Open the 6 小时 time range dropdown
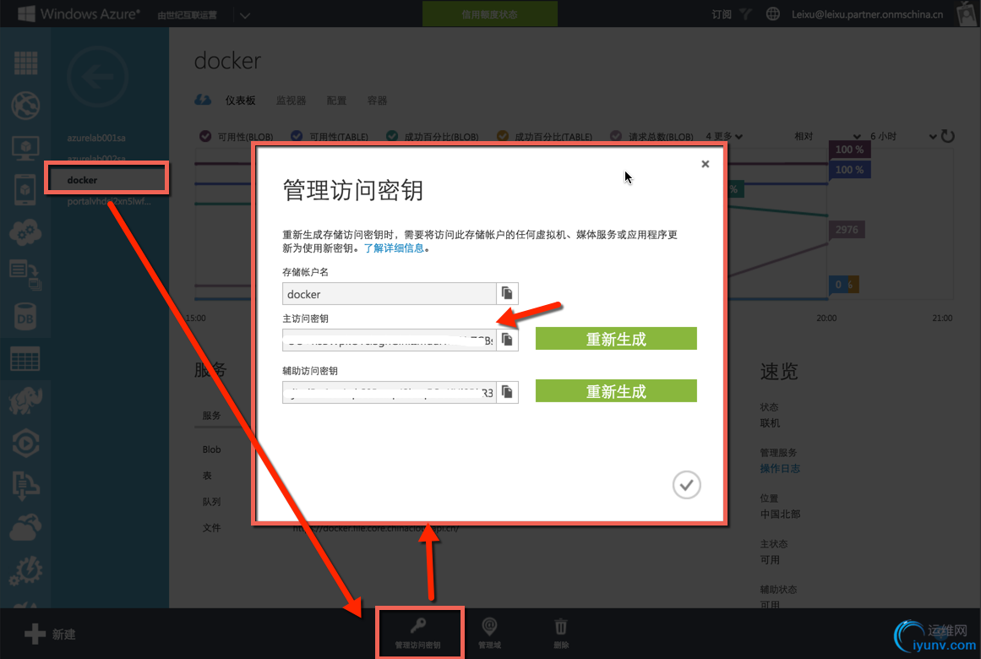 [902, 136]
